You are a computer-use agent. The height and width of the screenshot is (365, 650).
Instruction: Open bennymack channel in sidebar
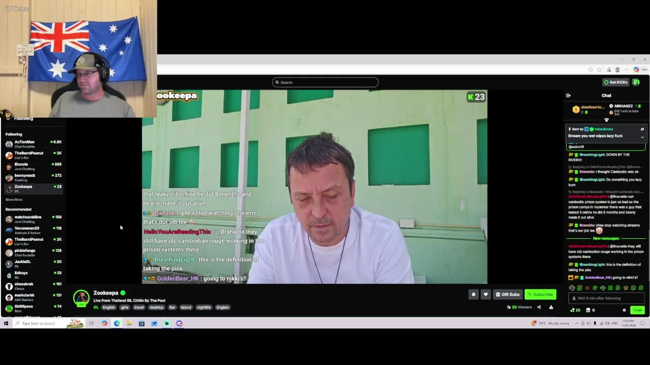click(34, 177)
